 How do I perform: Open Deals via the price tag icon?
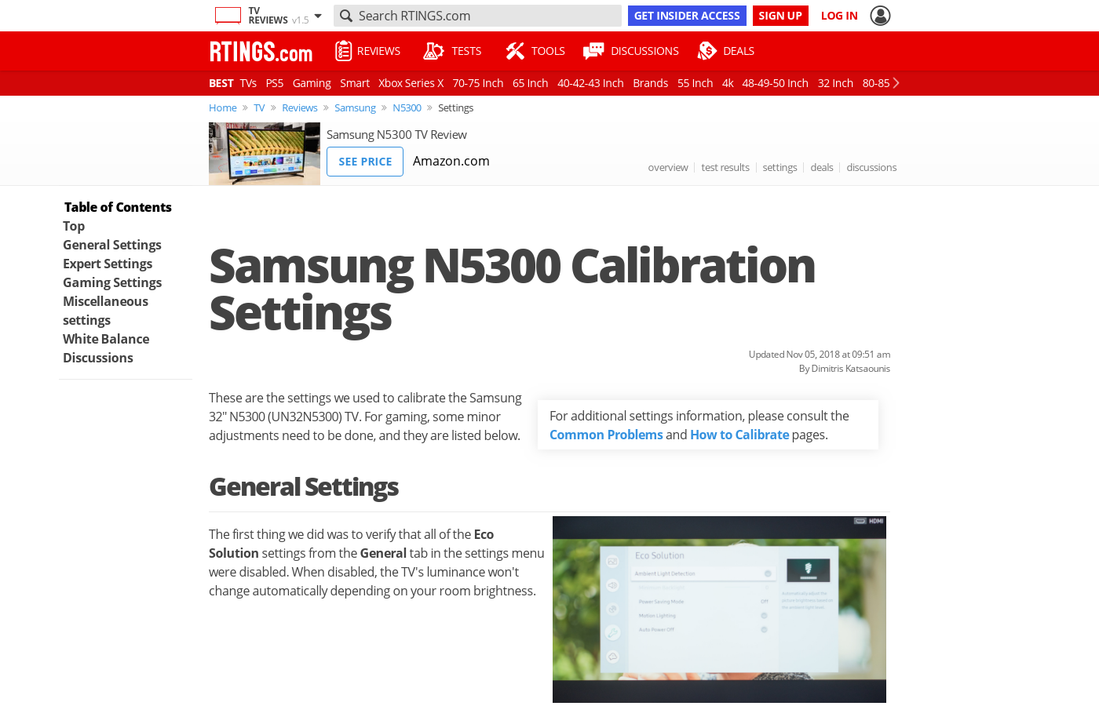coord(707,51)
